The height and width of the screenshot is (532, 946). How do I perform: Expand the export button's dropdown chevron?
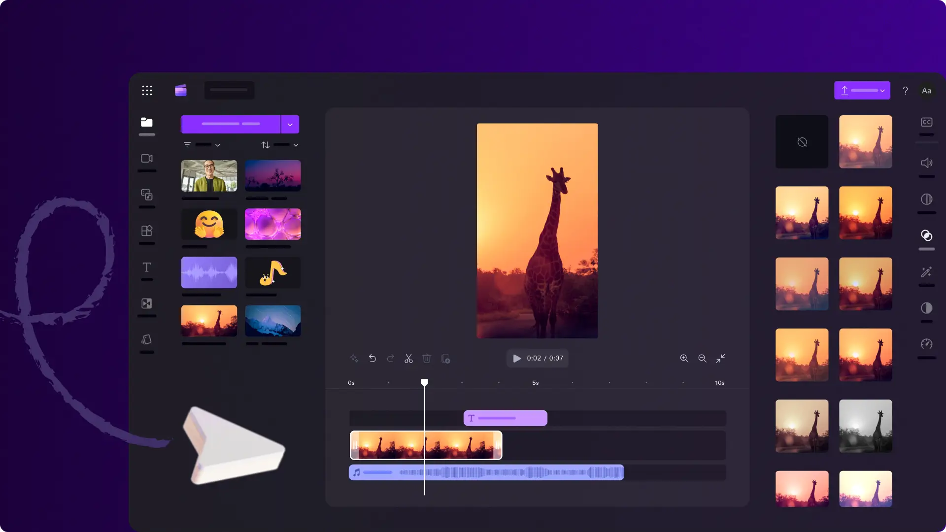click(882, 90)
